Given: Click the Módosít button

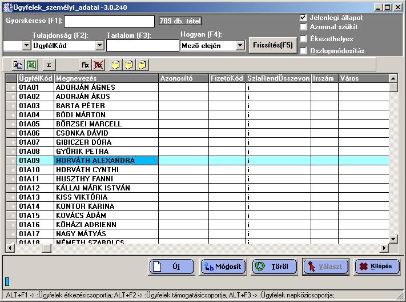Looking at the screenshot, I should click(x=223, y=267).
